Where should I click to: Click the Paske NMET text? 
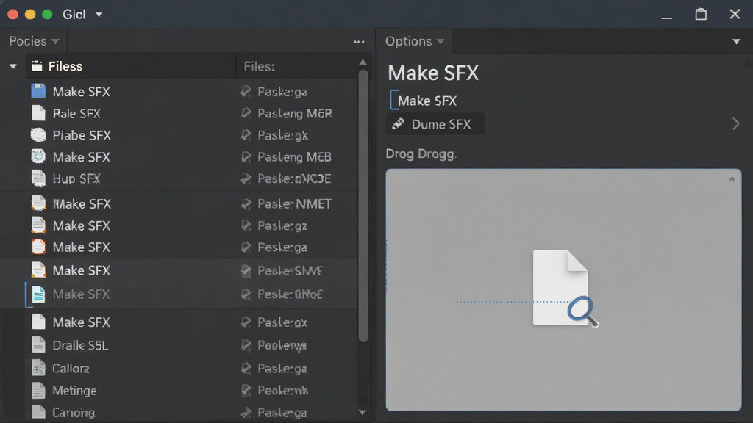click(295, 204)
